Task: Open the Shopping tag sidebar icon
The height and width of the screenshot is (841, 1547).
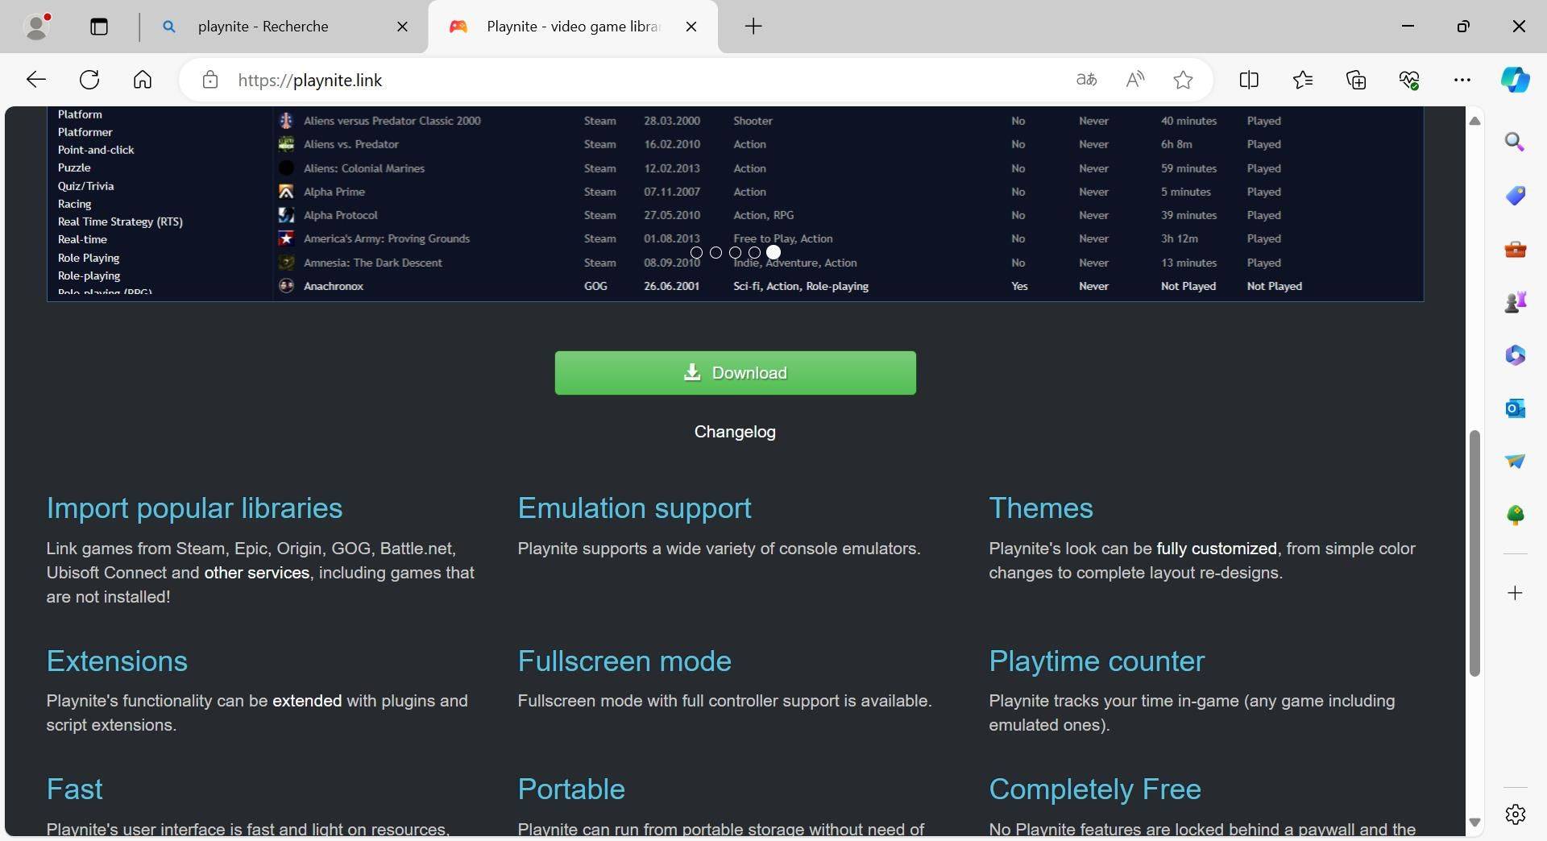Action: (1516, 196)
